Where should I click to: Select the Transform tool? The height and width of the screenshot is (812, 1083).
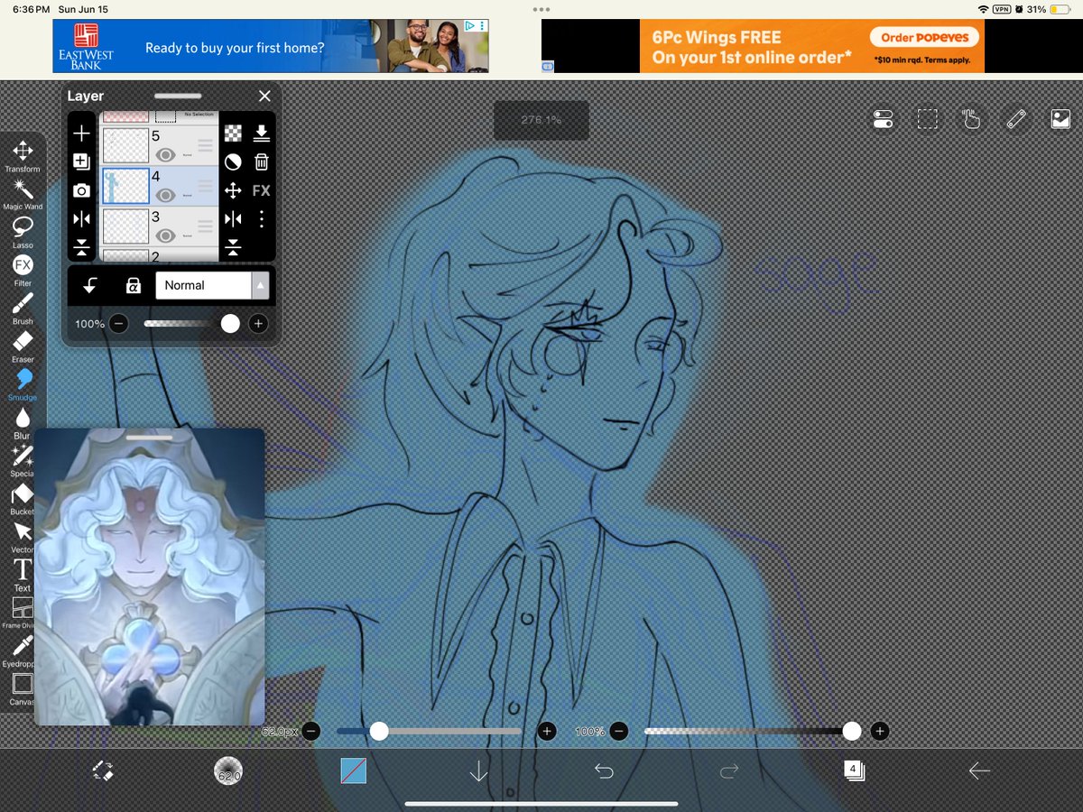(x=23, y=156)
